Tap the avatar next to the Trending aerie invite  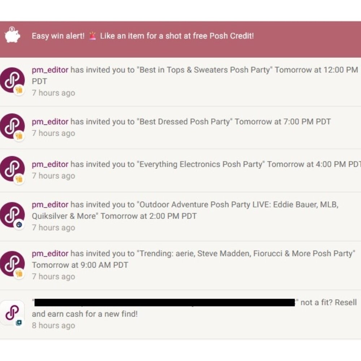[12, 264]
